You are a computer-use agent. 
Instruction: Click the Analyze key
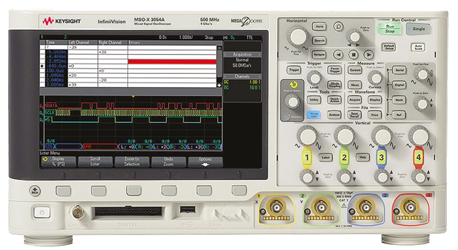tap(334, 114)
